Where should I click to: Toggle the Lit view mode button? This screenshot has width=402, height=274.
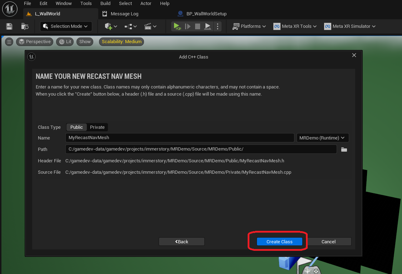(x=65, y=42)
